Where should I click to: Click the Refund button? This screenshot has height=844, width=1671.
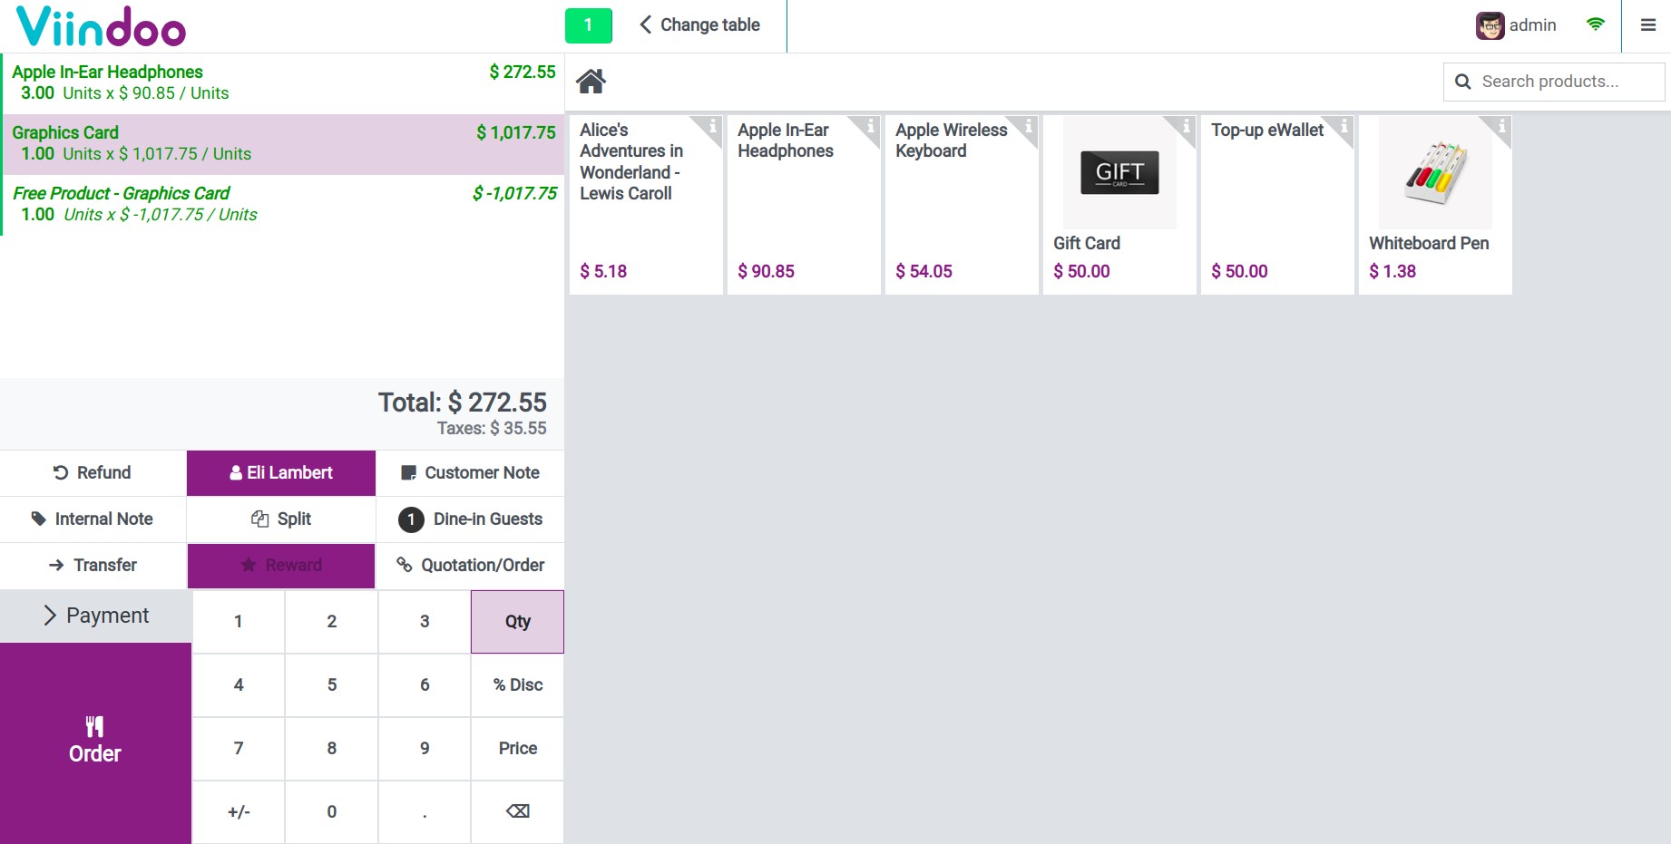(x=93, y=472)
